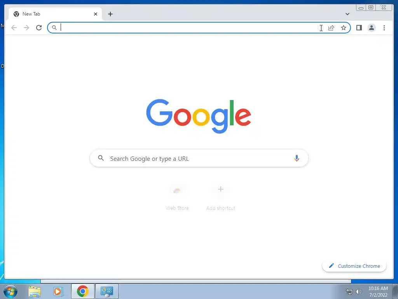Viewport: 398px width, 299px height.
Task: Click the address bar search icon
Action: [x=54, y=28]
